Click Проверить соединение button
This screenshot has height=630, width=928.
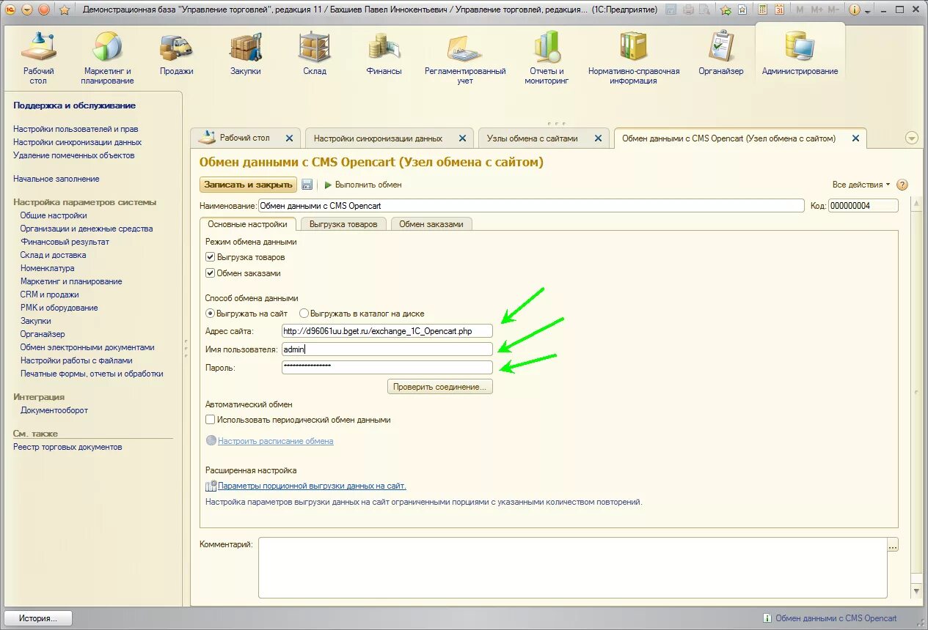pos(440,386)
